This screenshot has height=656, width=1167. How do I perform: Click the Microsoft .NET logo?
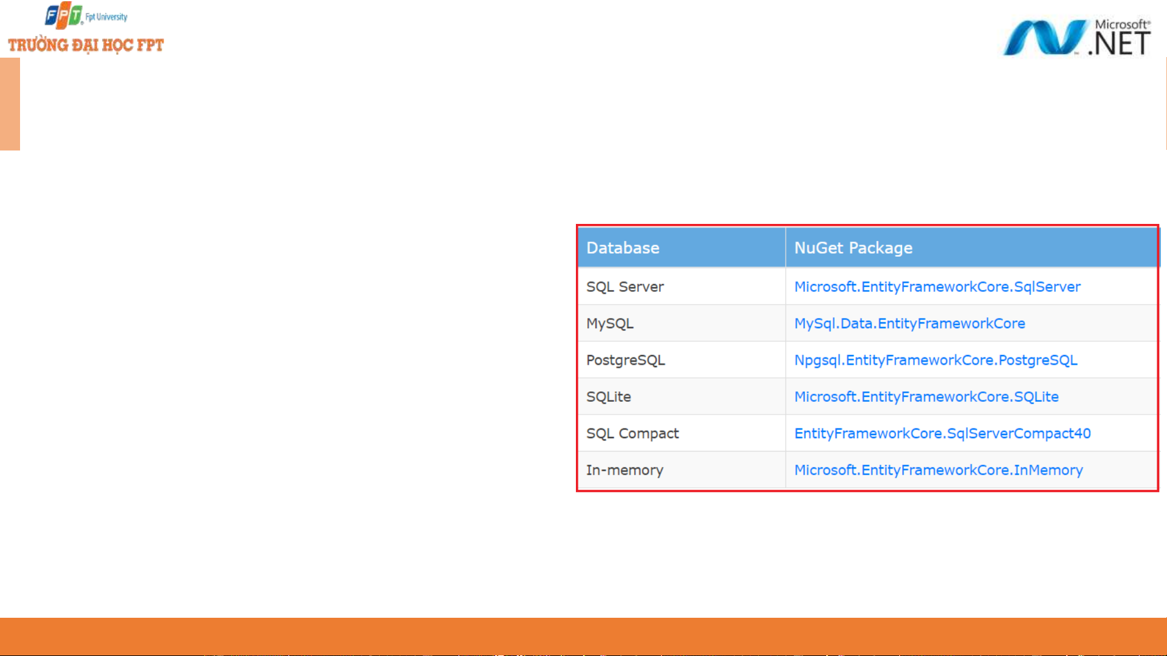point(1076,37)
